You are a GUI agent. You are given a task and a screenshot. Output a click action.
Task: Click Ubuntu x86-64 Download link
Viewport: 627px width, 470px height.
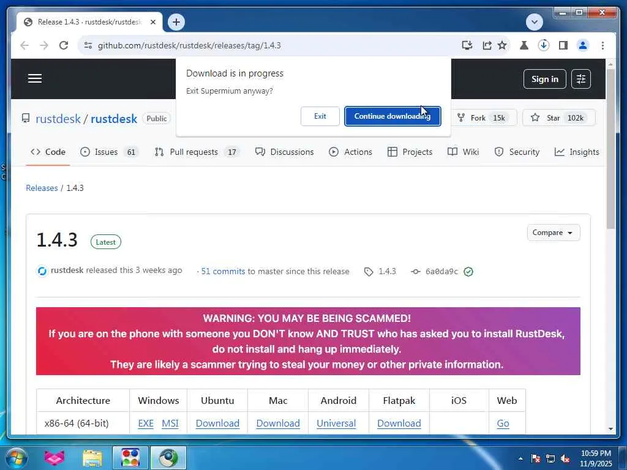coord(217,423)
